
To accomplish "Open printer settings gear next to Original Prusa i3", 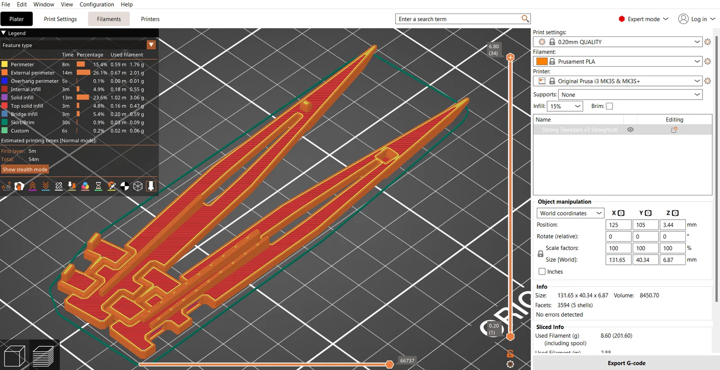I will (707, 81).
